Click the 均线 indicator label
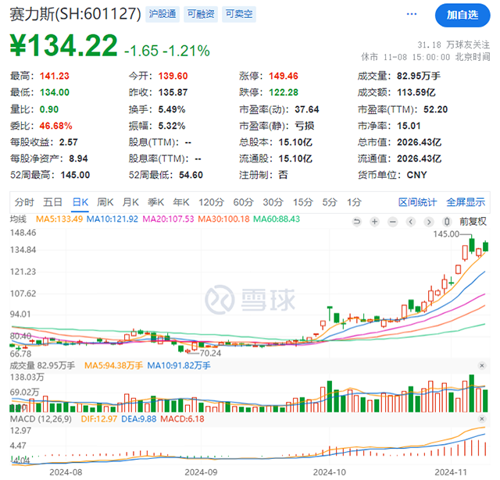The image size is (500, 480). coord(18,219)
